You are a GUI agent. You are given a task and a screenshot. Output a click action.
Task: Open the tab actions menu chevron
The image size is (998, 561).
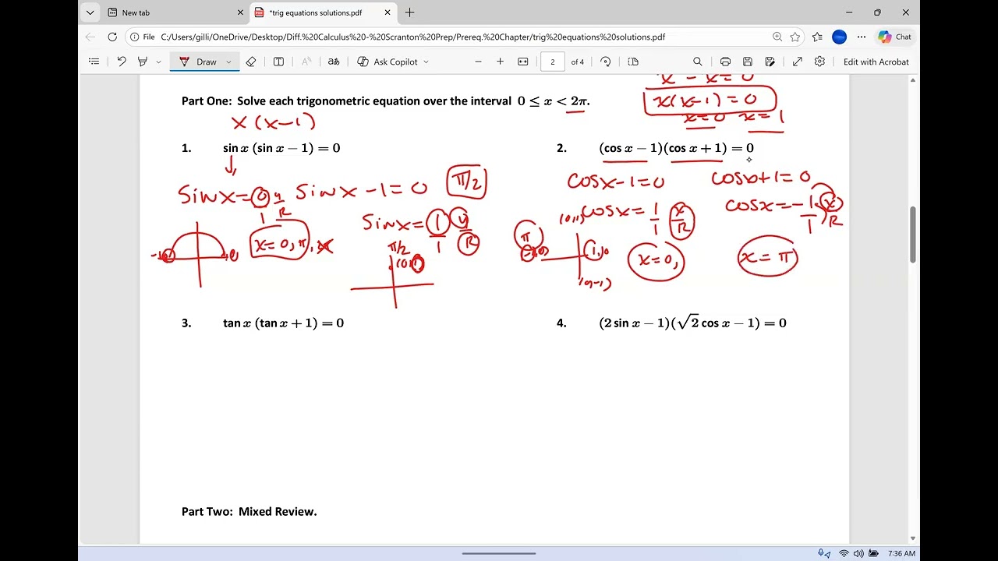90,12
